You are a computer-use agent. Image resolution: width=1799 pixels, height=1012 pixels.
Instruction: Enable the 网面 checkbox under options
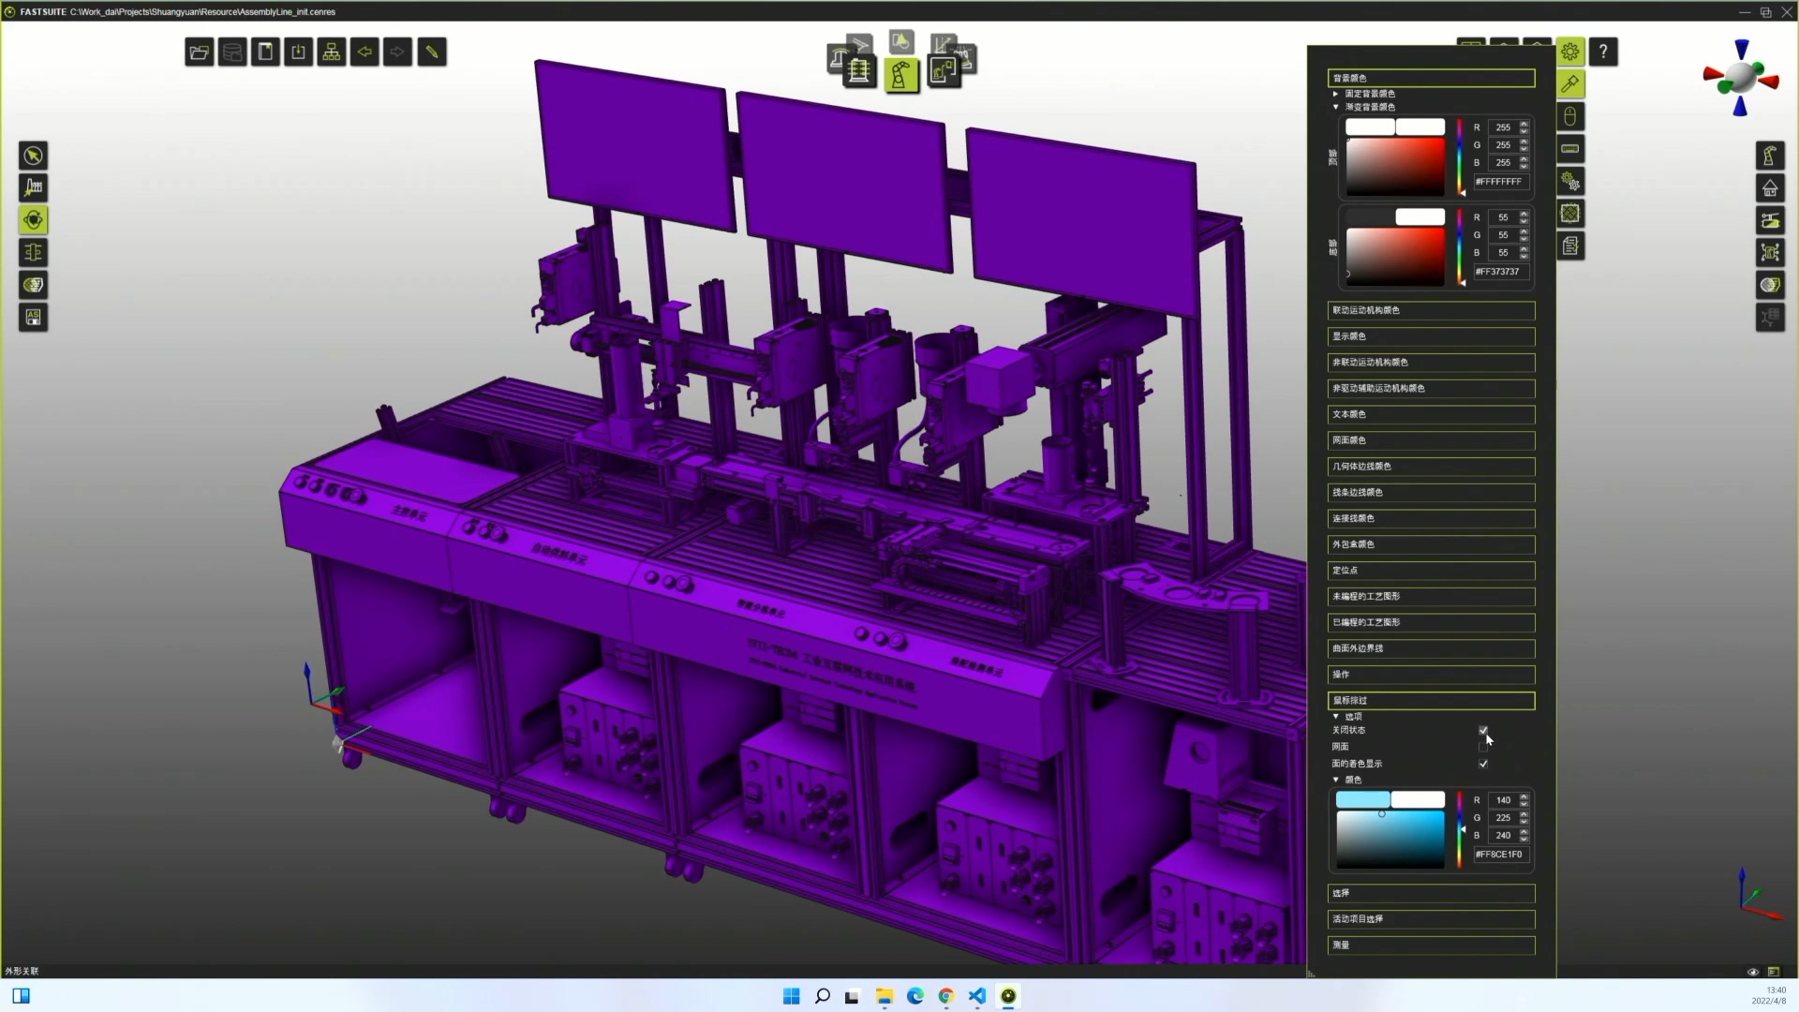pos(1482,747)
